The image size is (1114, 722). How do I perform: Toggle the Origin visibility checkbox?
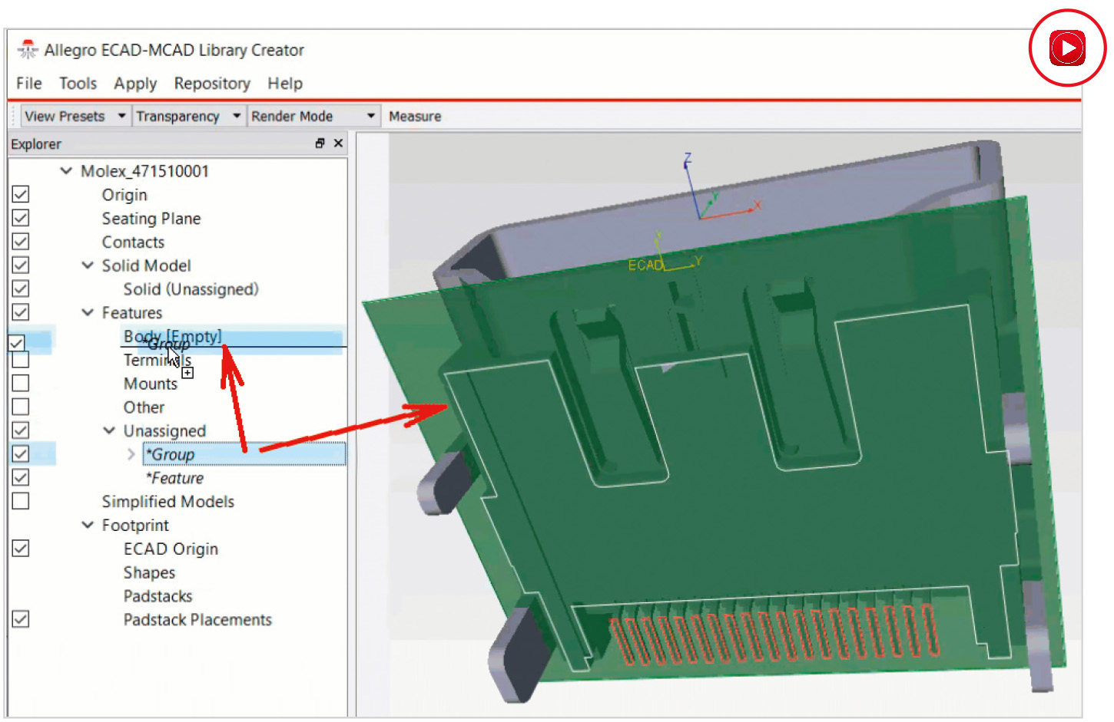pyautogui.click(x=21, y=194)
